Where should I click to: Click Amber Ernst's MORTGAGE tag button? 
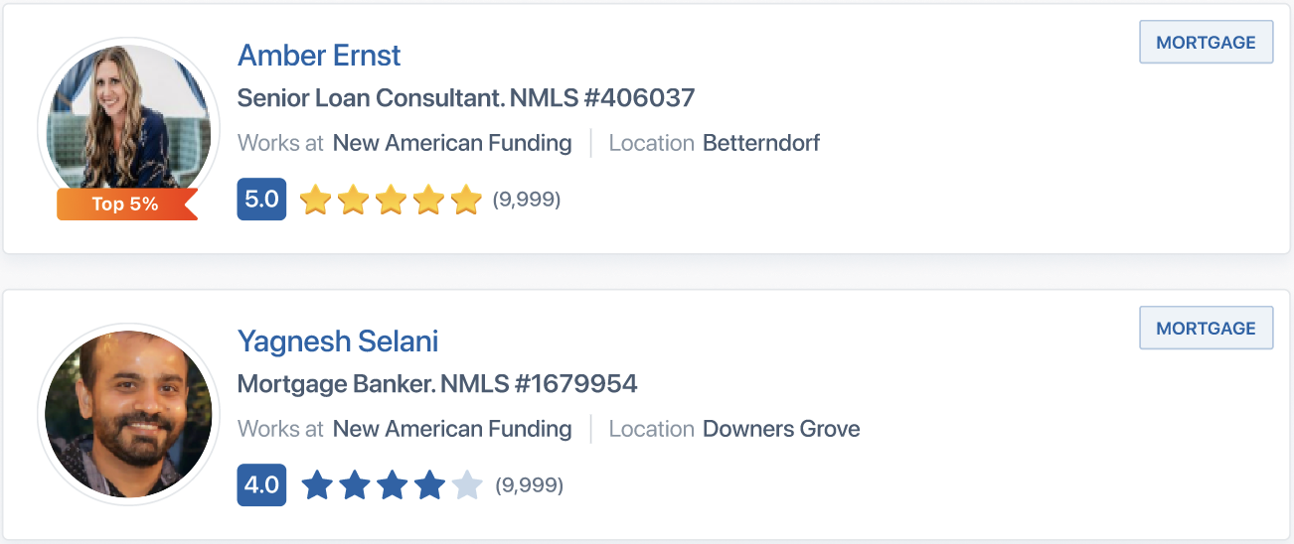(1206, 43)
